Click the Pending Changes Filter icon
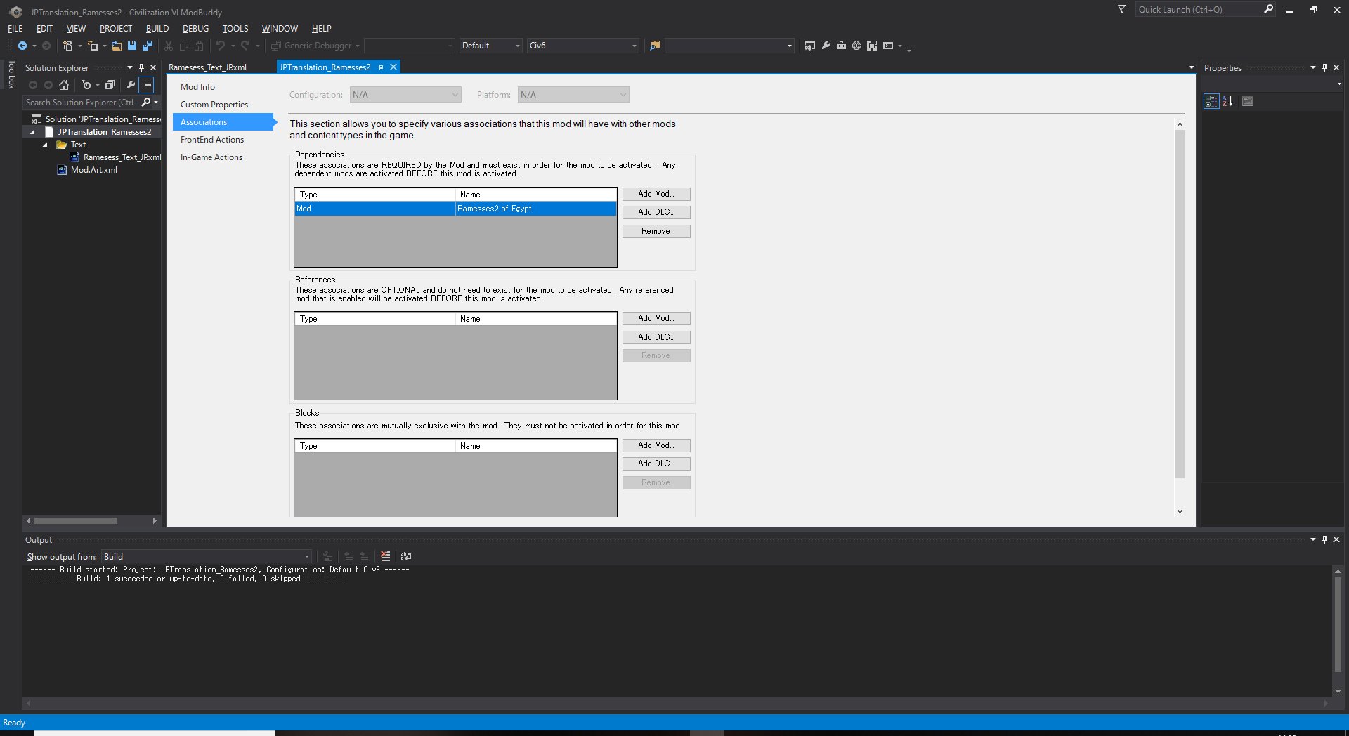This screenshot has height=736, width=1349. (x=86, y=85)
